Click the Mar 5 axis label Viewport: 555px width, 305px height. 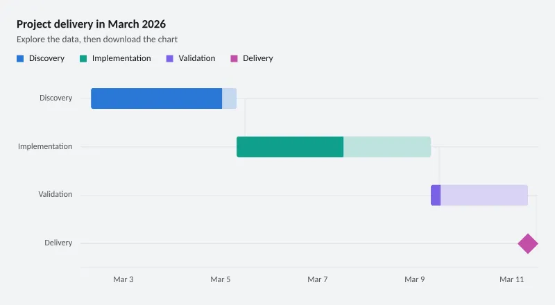pos(221,279)
